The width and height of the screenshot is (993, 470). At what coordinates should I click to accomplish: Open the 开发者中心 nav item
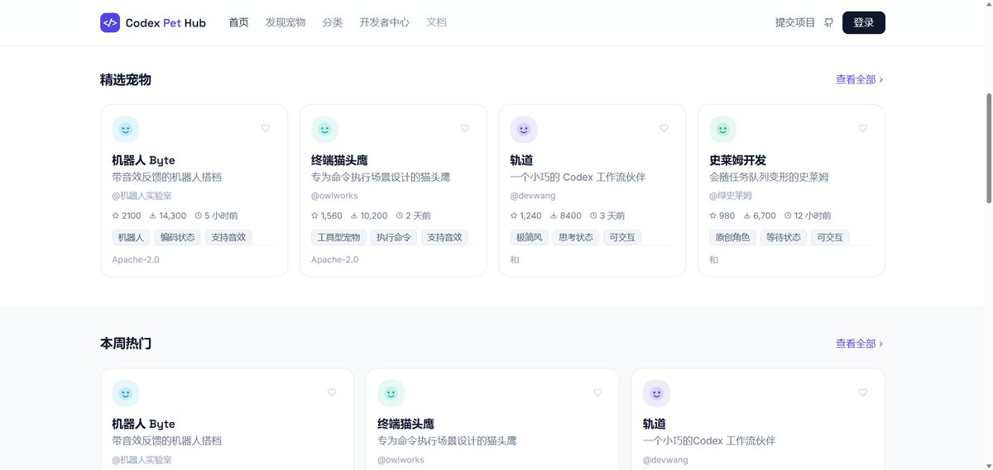pos(385,22)
